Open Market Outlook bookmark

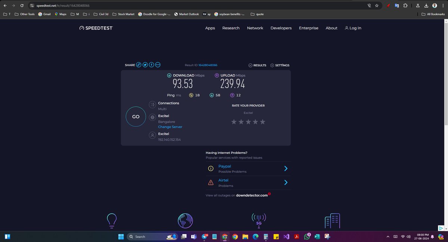coord(187,14)
